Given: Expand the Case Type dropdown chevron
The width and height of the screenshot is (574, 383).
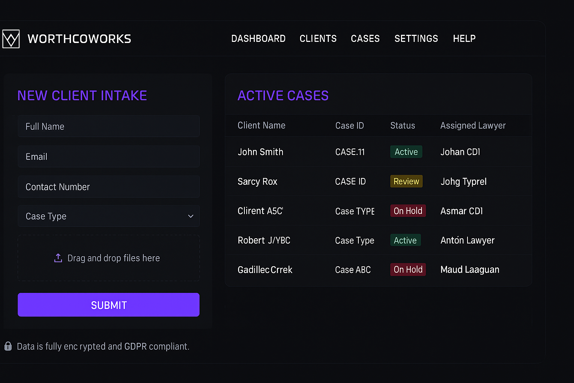Looking at the screenshot, I should point(191,216).
